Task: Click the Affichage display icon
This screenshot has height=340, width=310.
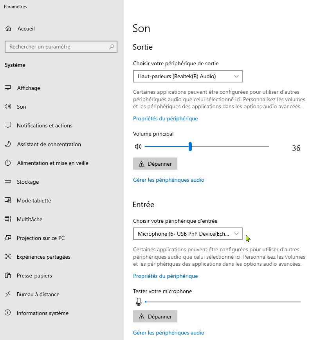Action: point(8,88)
